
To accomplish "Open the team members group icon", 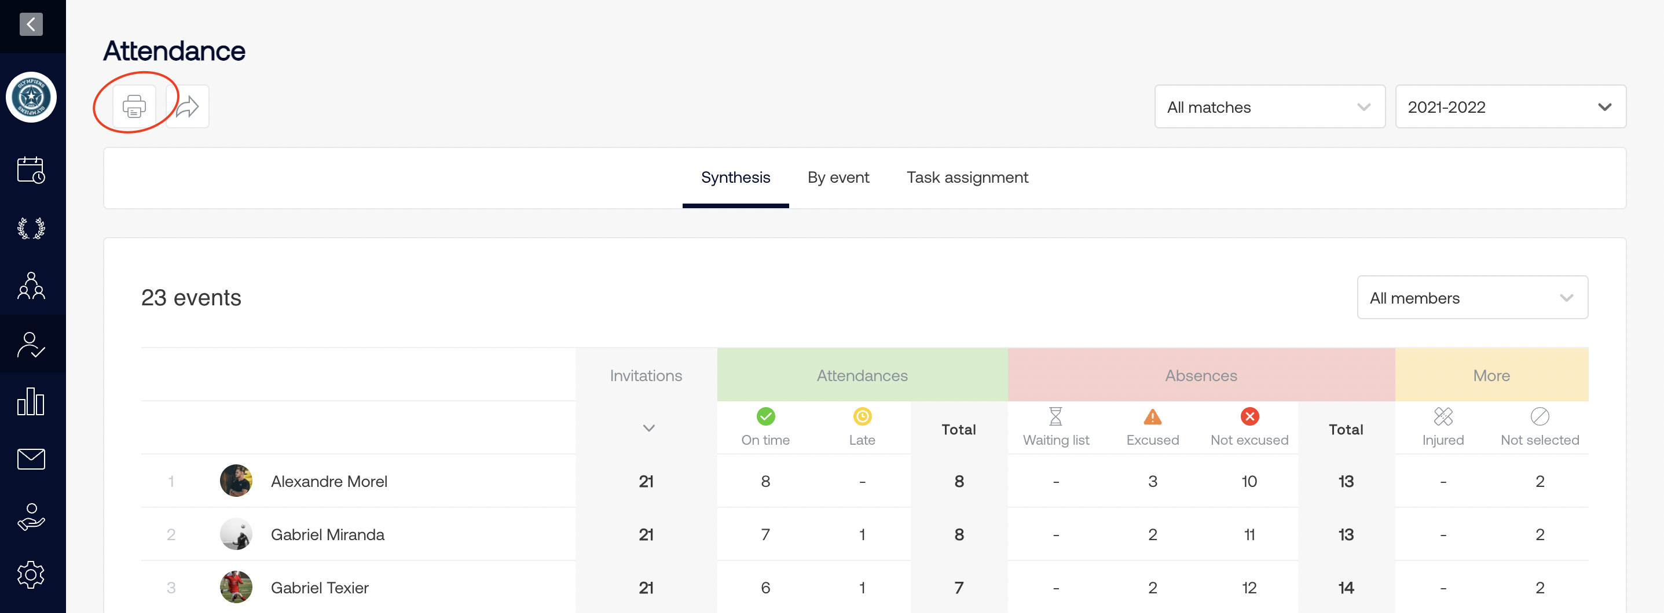I will (x=31, y=286).
